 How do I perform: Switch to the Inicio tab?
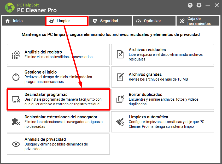pyautogui.click(x=23, y=21)
